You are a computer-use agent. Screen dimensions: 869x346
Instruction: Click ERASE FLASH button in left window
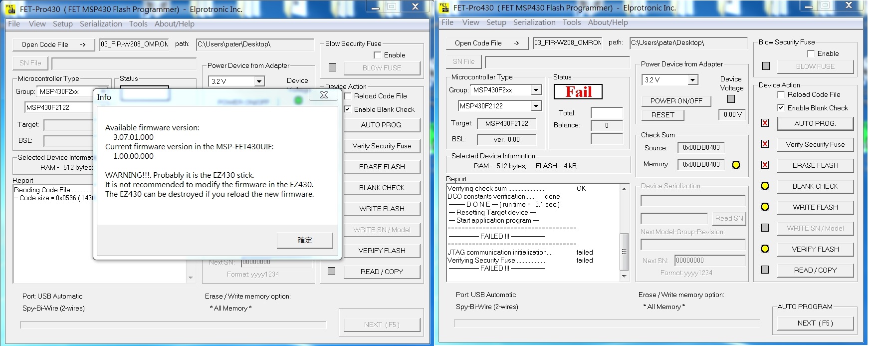382,167
